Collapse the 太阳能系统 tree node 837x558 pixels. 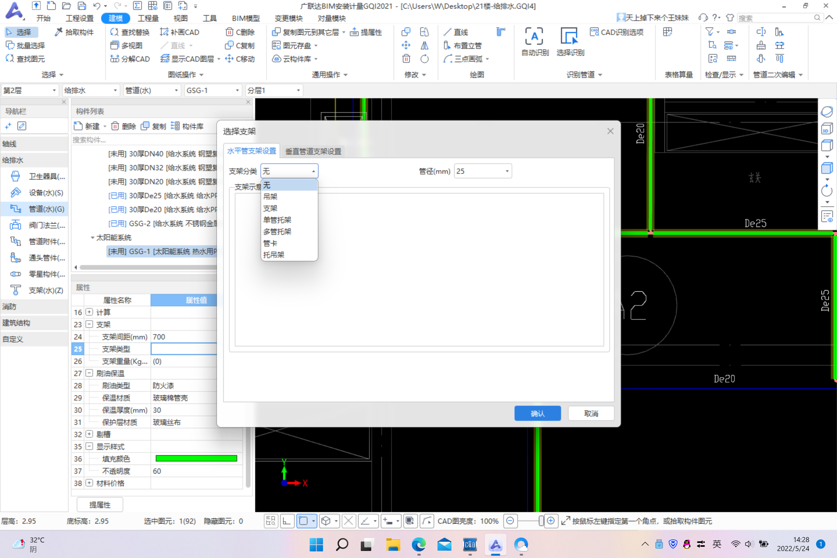(x=93, y=238)
